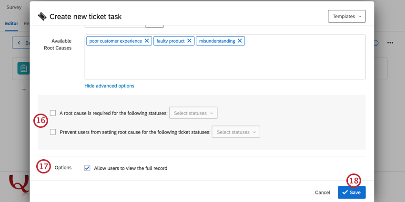Open the Survey tab at top
The height and width of the screenshot is (202, 405).
pyautogui.click(x=14, y=7)
